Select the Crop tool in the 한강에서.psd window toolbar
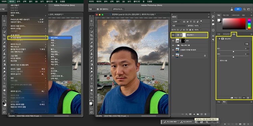Screen dimensions: 253x126 tap(91, 35)
